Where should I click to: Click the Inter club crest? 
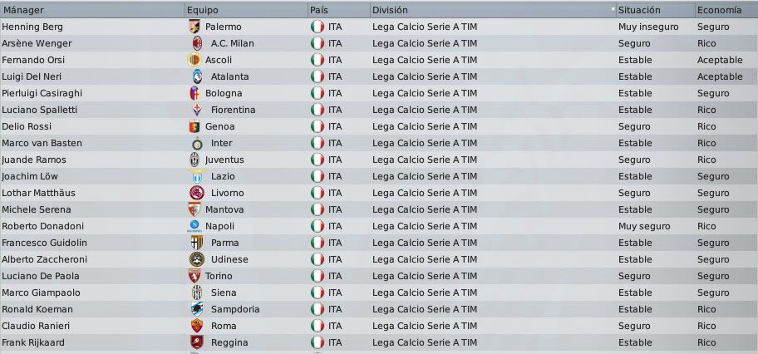(x=197, y=143)
